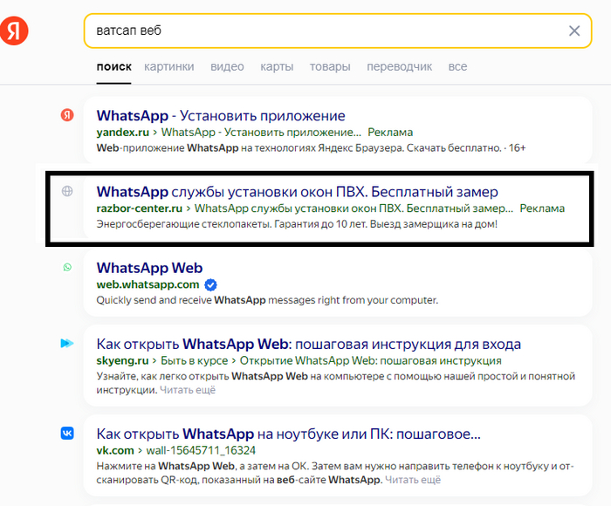Open the 'все' services tab
Viewport: 611px width, 506px height.
coord(457,66)
